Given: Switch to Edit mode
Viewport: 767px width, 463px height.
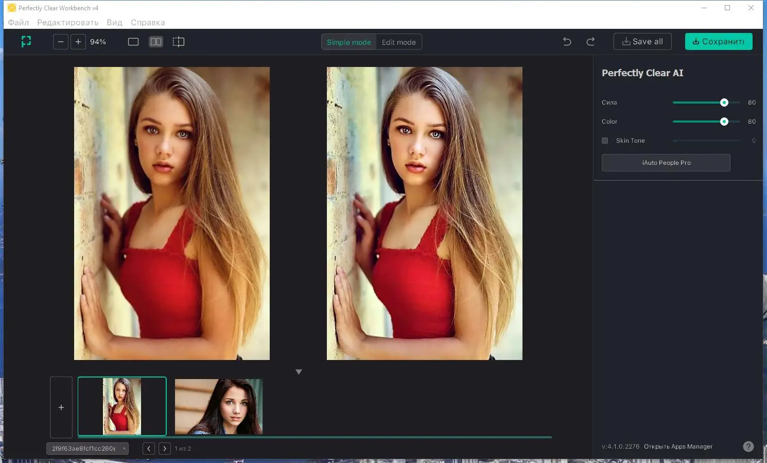Looking at the screenshot, I should [398, 42].
